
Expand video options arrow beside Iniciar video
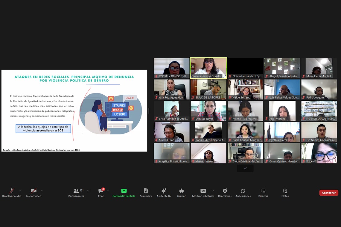[x=42, y=191]
